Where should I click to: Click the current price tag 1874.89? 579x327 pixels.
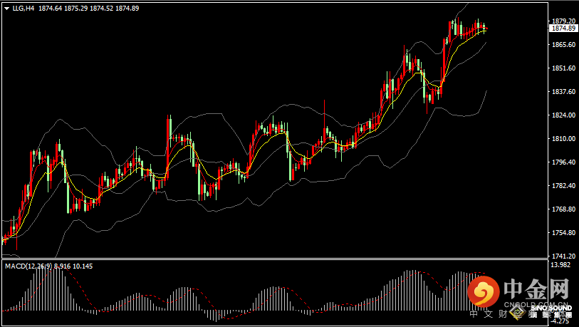[563, 28]
